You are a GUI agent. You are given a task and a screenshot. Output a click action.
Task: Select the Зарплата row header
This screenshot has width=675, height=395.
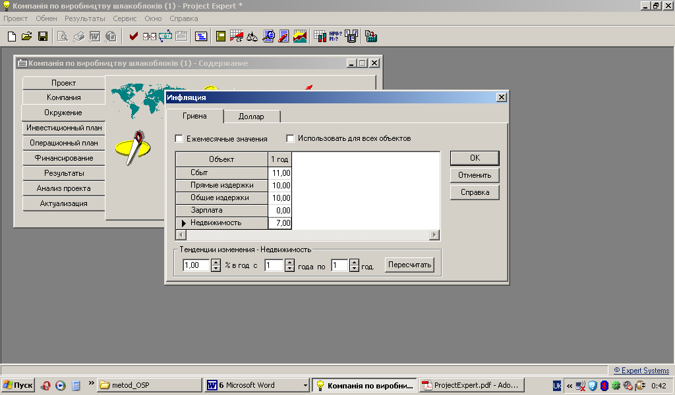221,210
